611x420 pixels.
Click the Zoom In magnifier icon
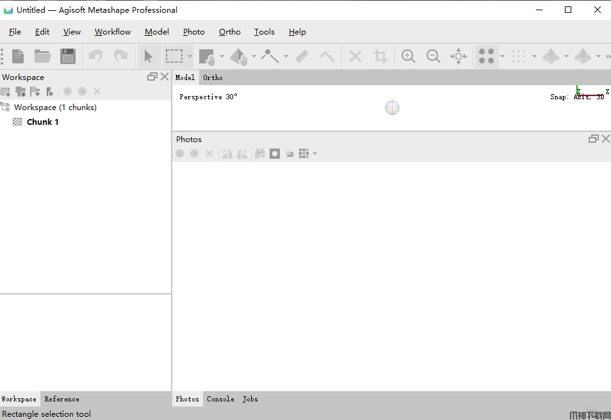point(408,56)
